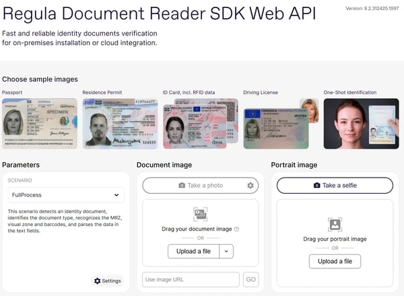Click the camera icon in Take a selfie
The width and height of the screenshot is (404, 296).
316,185
